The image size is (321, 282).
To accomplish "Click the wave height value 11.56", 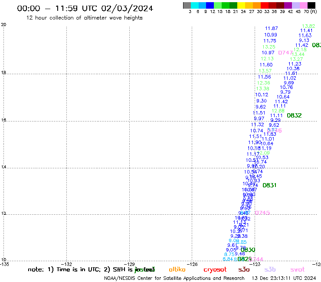I will (x=265, y=77).
